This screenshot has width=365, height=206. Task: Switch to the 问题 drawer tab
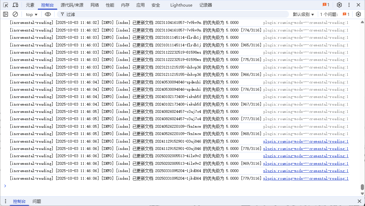point(36,201)
